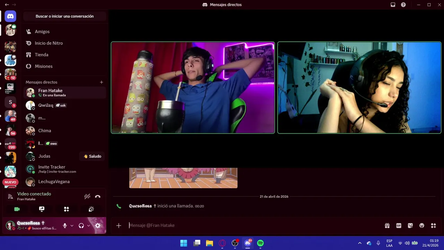Deafen with the headphones icon
Screen dimensions: 444x250
click(81, 226)
